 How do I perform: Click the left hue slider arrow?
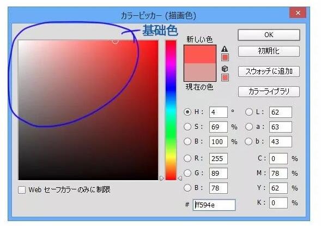click(162, 178)
